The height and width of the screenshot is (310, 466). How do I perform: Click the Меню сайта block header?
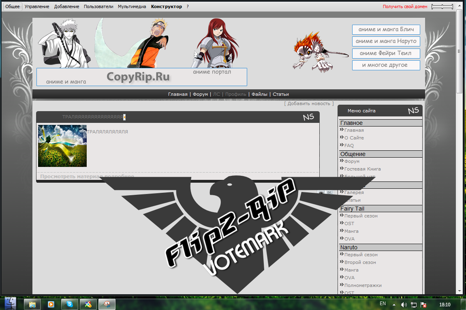[x=380, y=111]
